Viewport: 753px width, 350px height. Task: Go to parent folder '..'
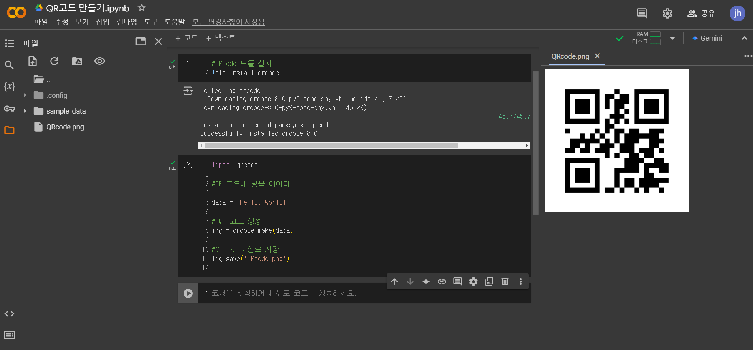coord(41,80)
